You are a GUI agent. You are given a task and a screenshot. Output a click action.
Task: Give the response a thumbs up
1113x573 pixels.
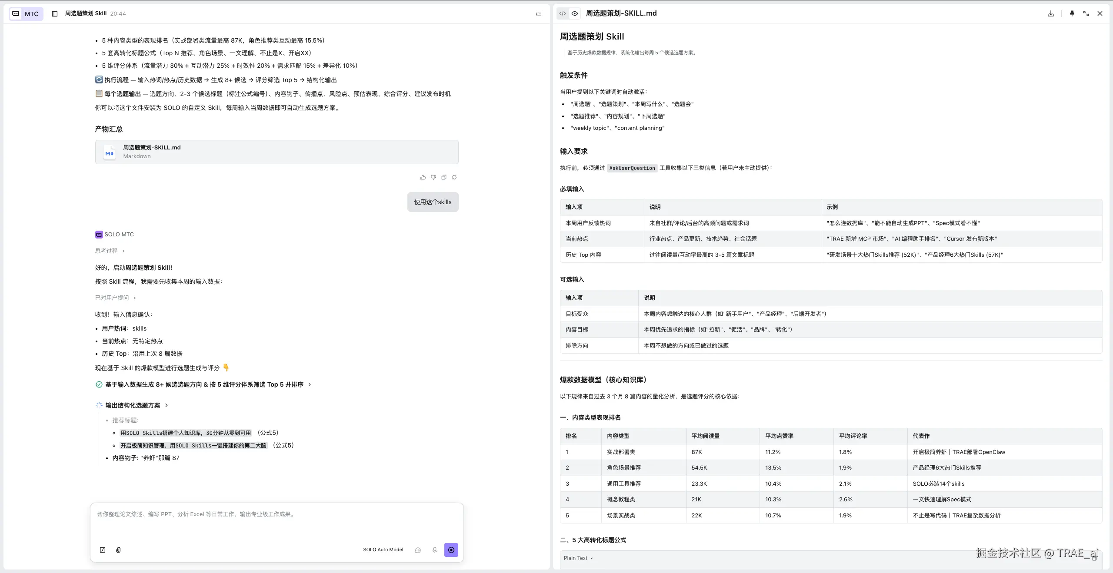[x=423, y=177]
